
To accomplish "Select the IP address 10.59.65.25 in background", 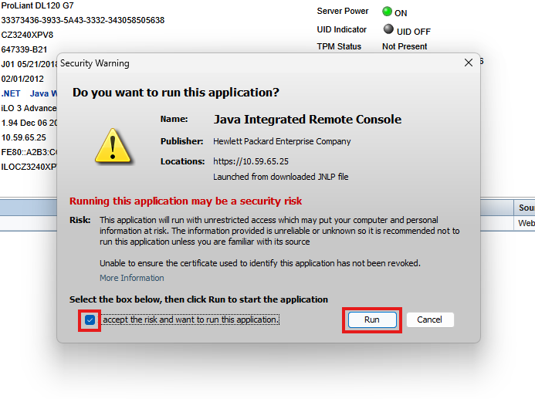I will click(x=23, y=137).
